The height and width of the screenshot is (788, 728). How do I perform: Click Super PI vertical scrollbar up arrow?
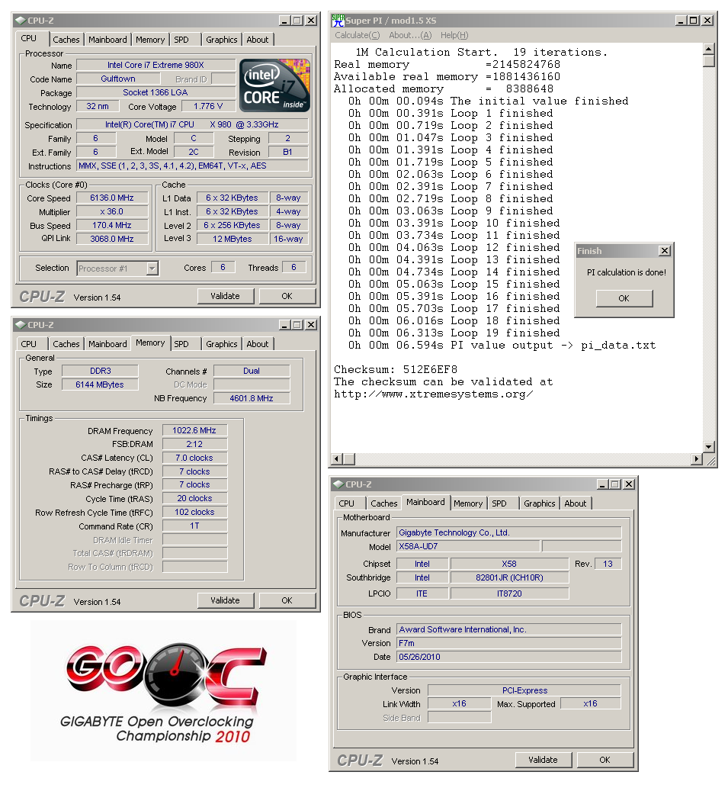(x=708, y=49)
